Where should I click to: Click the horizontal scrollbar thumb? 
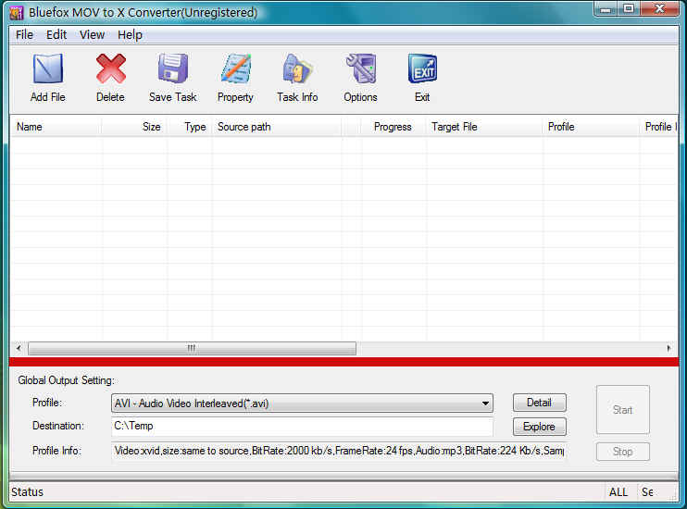192,348
